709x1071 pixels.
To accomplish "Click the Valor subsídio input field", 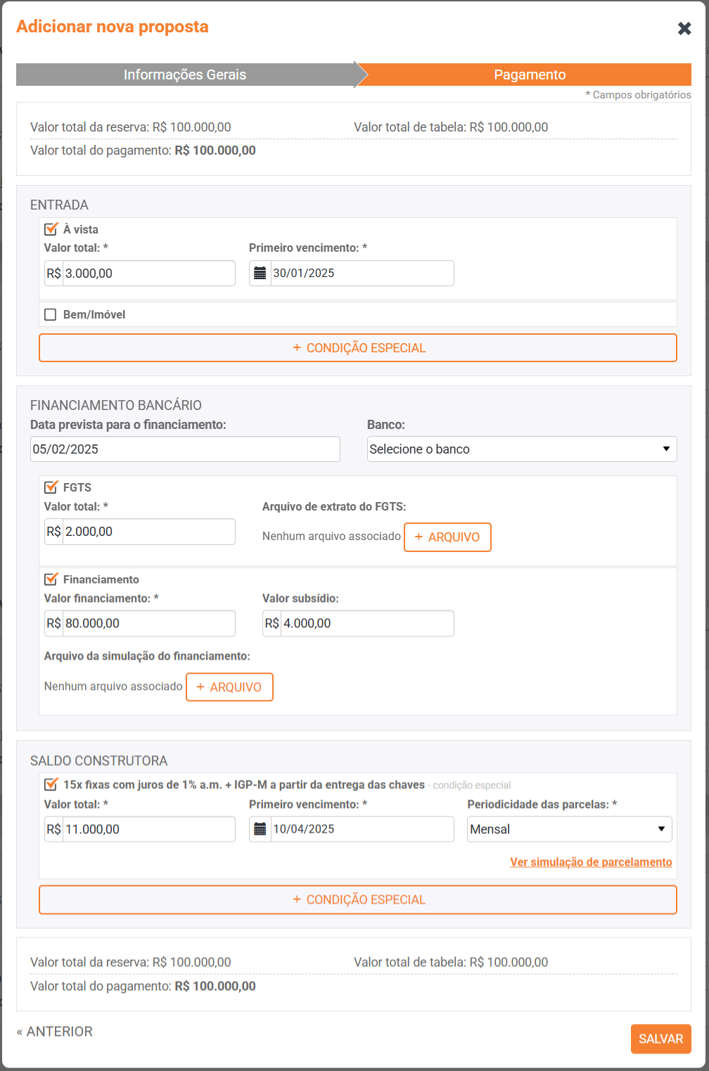I will pyautogui.click(x=366, y=624).
